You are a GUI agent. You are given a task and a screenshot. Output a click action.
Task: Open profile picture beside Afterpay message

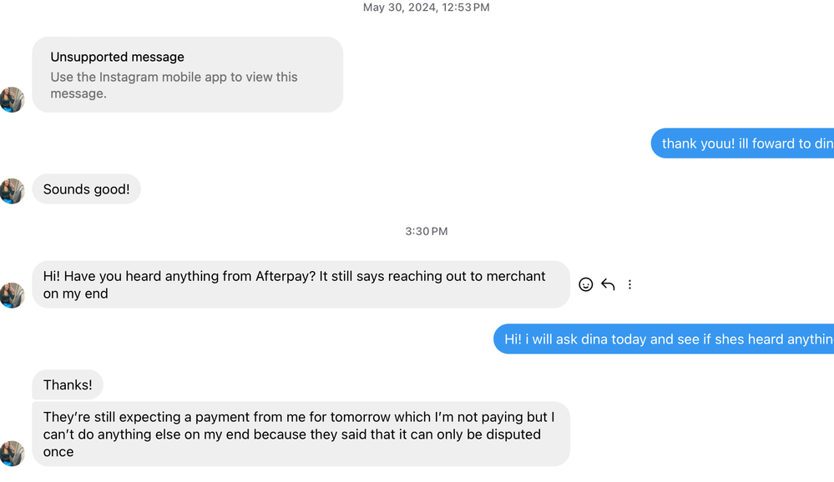pyautogui.click(x=13, y=295)
